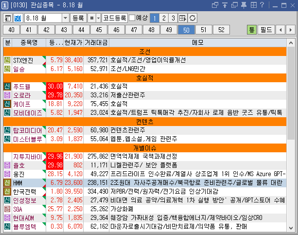The image size is (298, 235).
Task: Click the 신 badge on the 한국전력 row
Action: coord(7,191)
